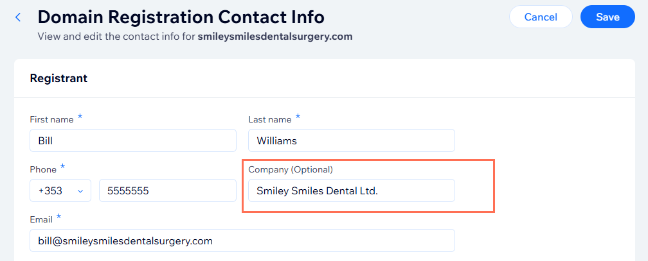Click the Domain Registration Contact Info page title
The image size is (648, 261).
coord(181,17)
